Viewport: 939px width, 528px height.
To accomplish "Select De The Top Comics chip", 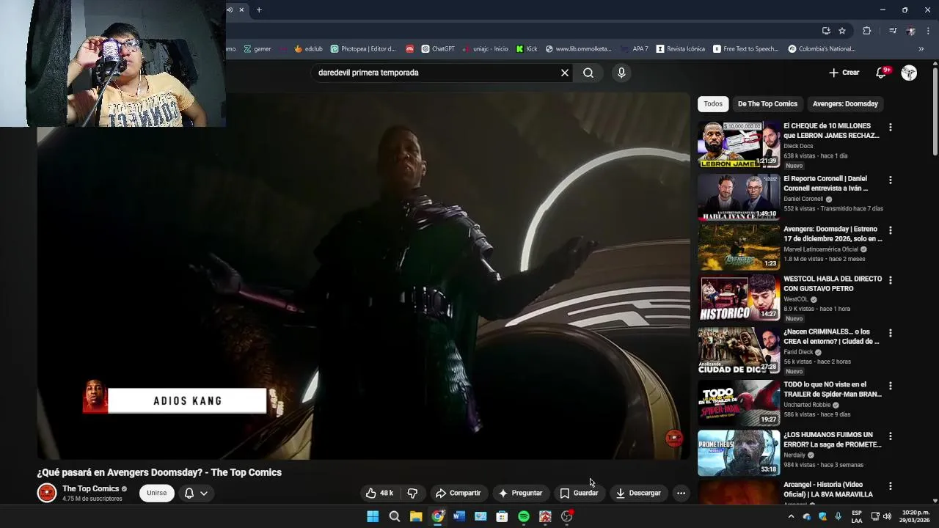I will [767, 103].
